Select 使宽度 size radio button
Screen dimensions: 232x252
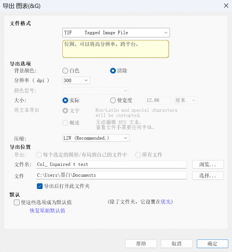pos(113,100)
